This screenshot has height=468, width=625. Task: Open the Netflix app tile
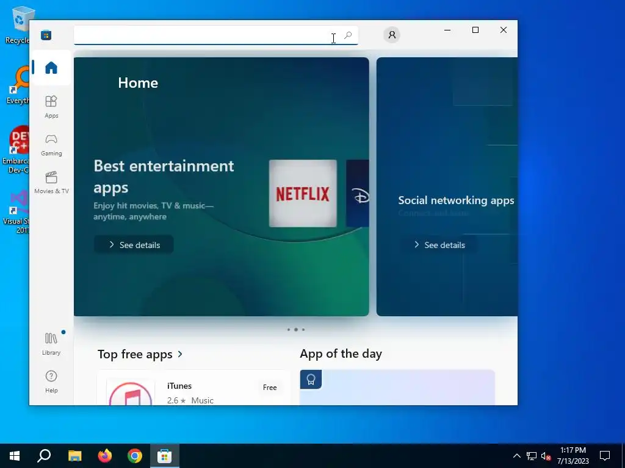(x=303, y=193)
